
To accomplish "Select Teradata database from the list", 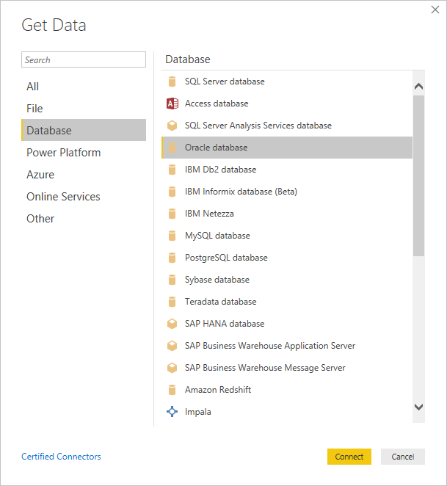I will tap(220, 302).
